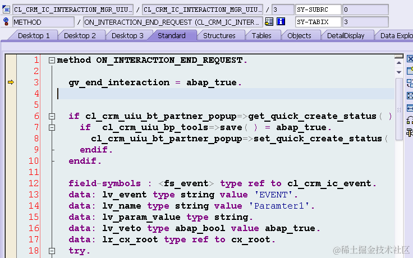This screenshot has width=413, height=258.
Task: Click the 'abap_true' value on line 3
Action: coord(212,82)
